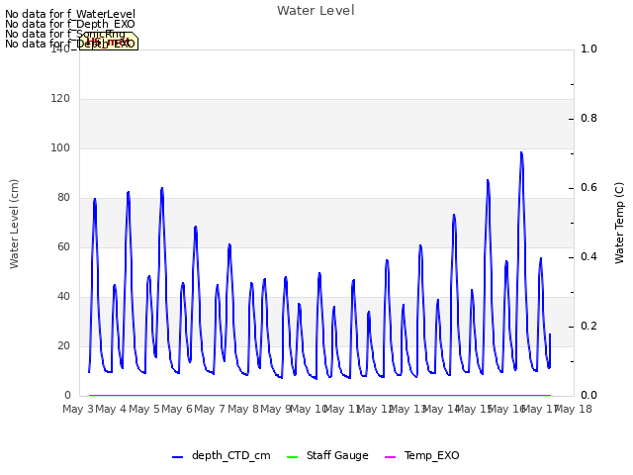Click the flat magenta Temp_EXO line
The image size is (633, 475).
pyautogui.click(x=319, y=395)
